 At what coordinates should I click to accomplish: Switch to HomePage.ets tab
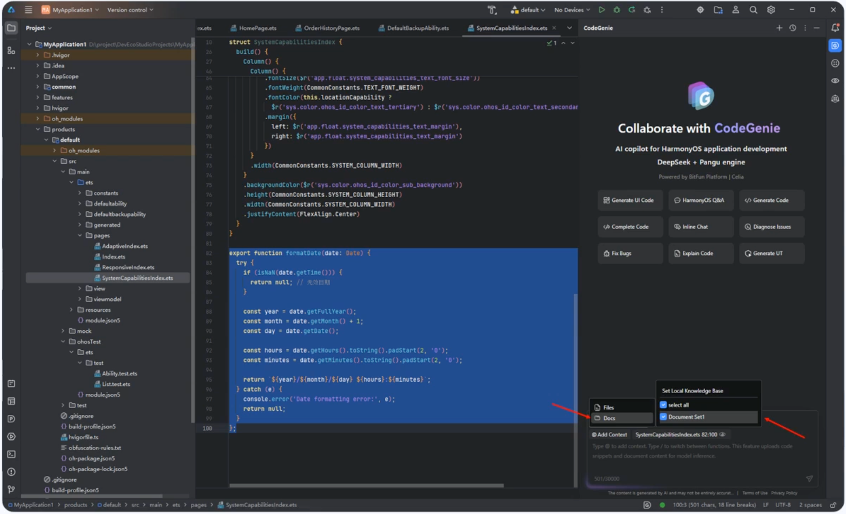click(253, 28)
